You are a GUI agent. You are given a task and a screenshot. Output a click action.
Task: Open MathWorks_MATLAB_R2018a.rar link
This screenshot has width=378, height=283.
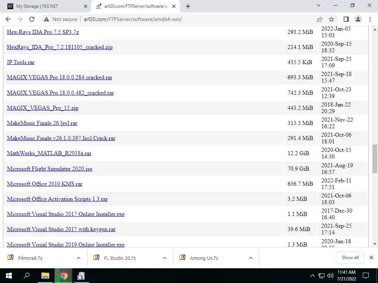[x=49, y=154]
